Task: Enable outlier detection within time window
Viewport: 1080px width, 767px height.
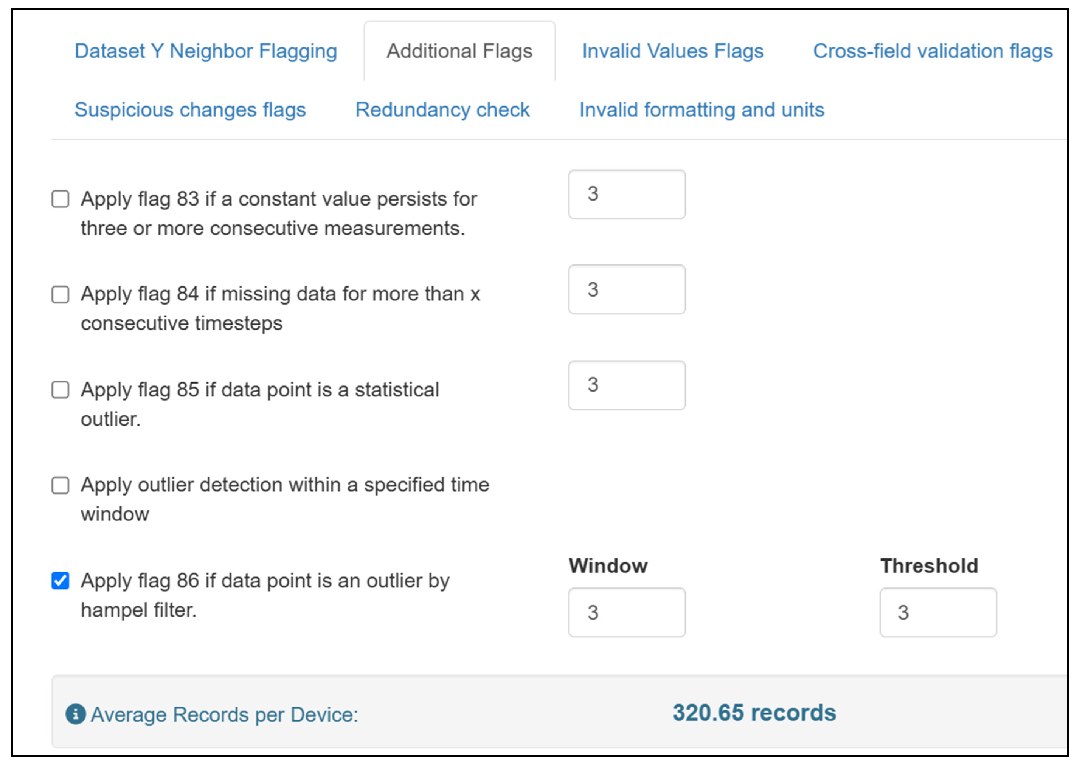Action: point(61,485)
